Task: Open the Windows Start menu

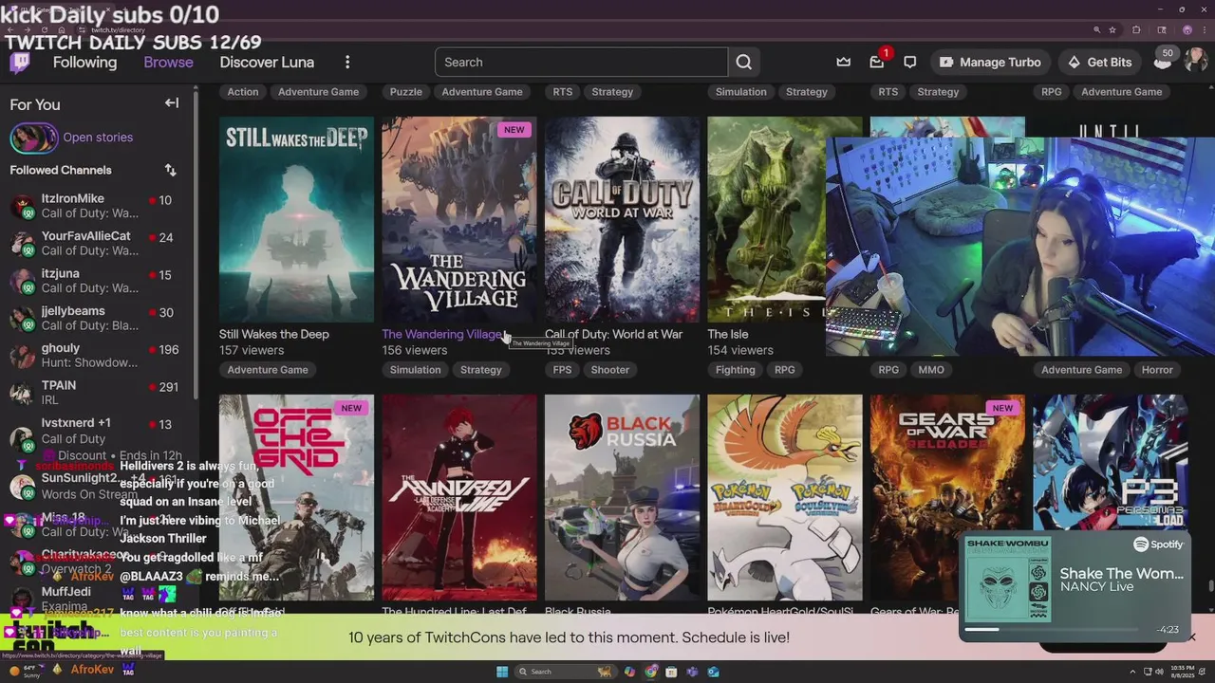Action: pos(502,672)
